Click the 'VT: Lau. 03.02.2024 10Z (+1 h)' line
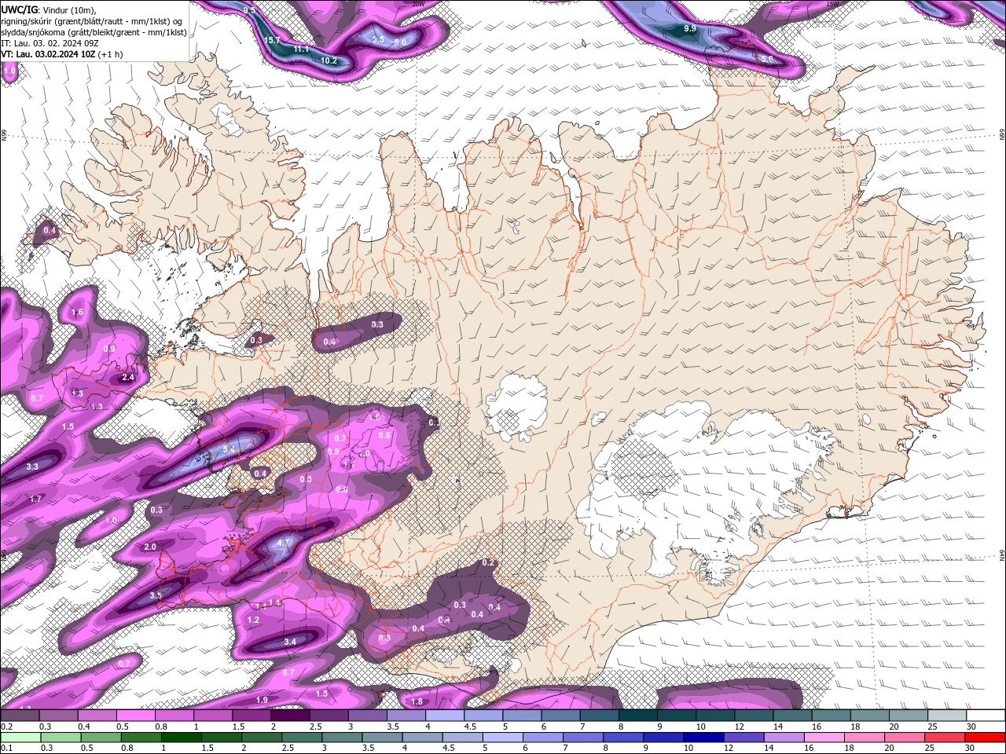This screenshot has height=754, width=1006. coord(64,54)
